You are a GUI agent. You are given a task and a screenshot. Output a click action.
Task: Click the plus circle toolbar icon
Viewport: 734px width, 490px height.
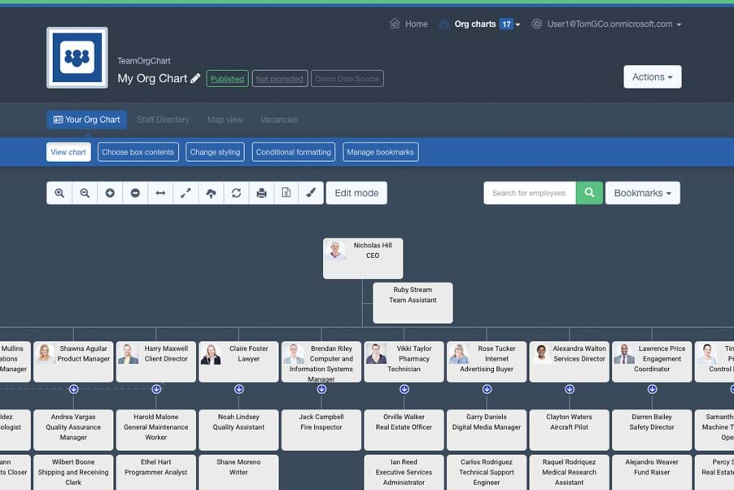point(110,193)
